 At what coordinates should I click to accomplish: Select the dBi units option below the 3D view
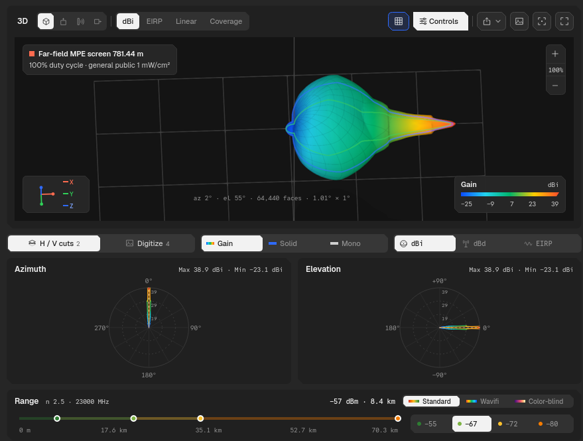click(x=425, y=243)
